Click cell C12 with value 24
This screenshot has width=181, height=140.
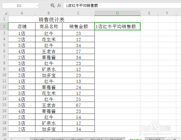(78, 87)
